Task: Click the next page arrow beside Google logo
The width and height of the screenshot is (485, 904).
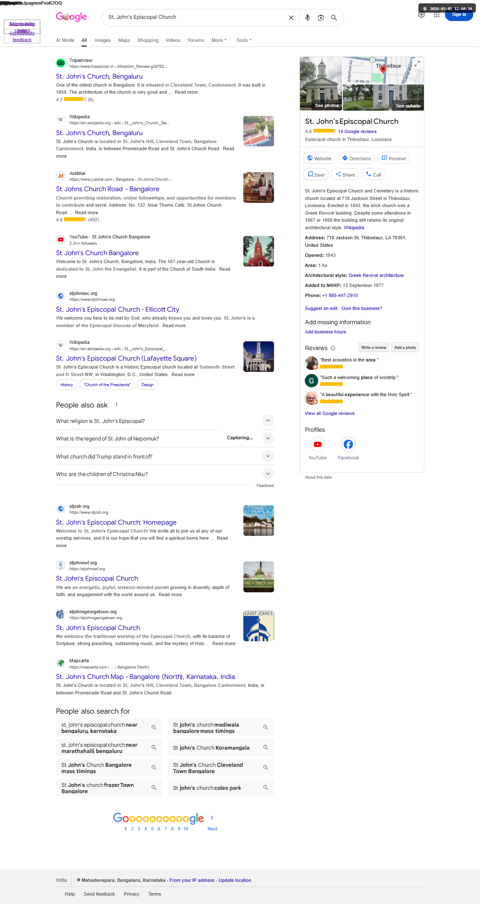Action: point(212,817)
